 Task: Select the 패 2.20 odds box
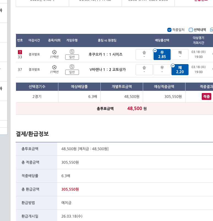point(180,70)
